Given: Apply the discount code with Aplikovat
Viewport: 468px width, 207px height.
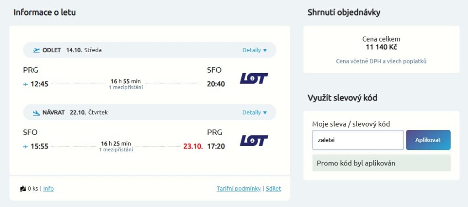Looking at the screenshot, I should (428, 140).
